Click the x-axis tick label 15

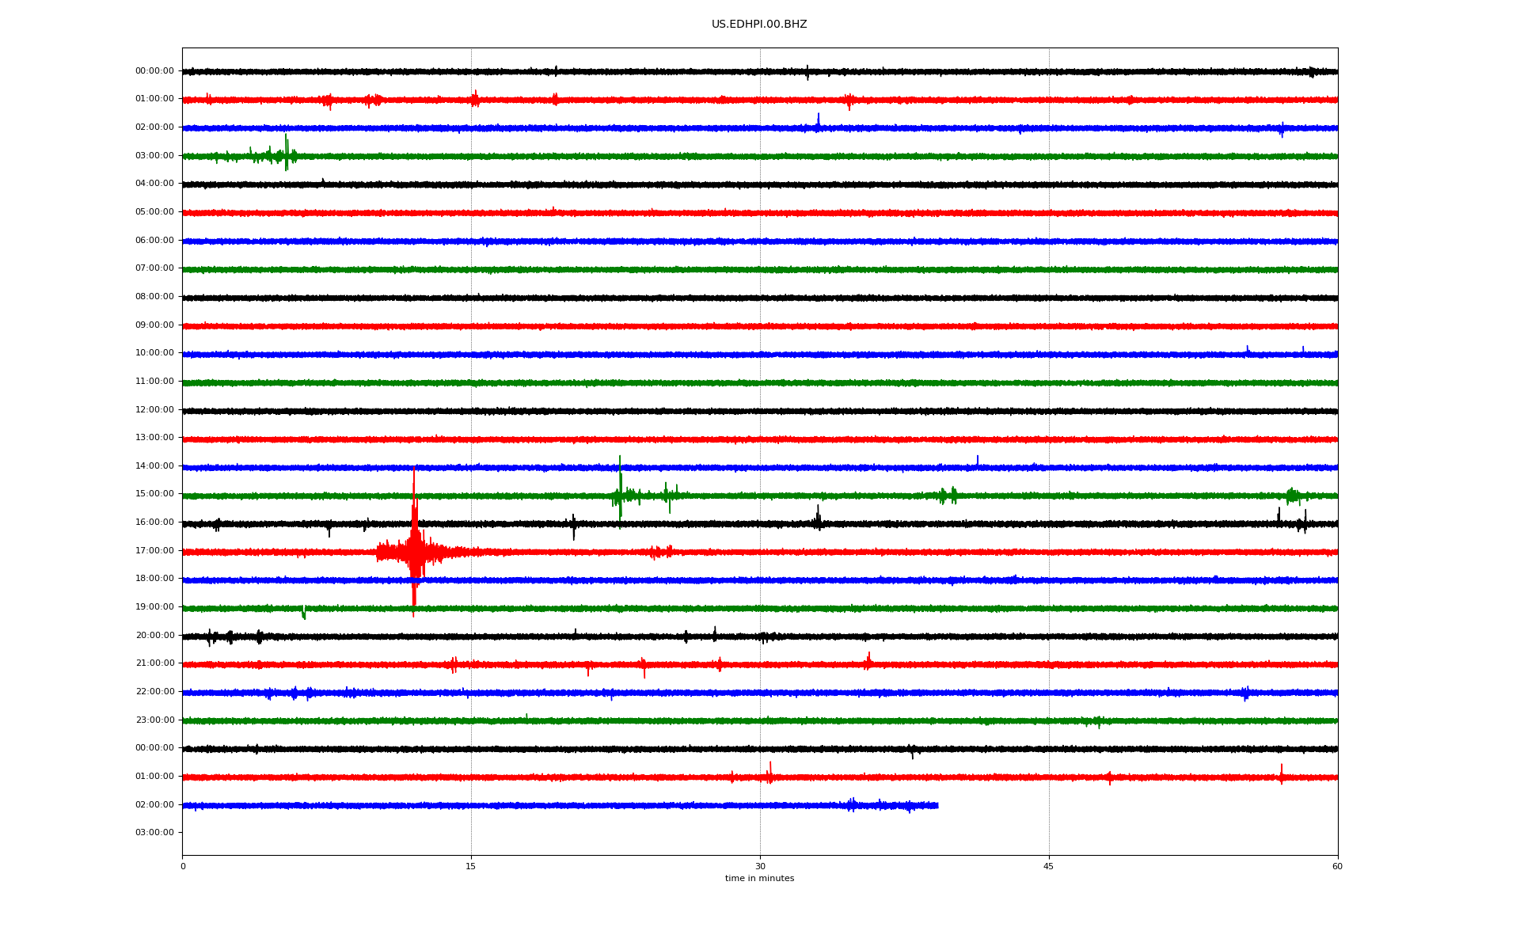click(x=471, y=866)
